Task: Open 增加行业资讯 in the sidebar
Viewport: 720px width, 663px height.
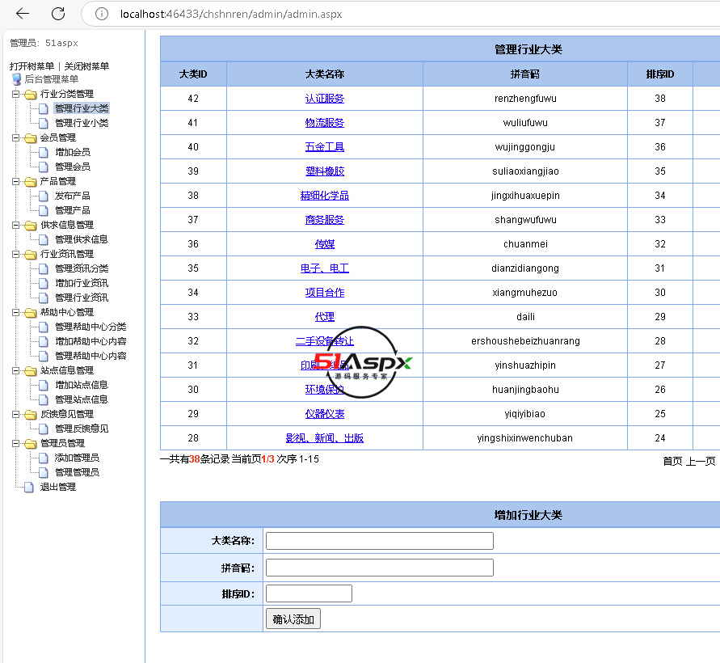Action: [x=82, y=283]
